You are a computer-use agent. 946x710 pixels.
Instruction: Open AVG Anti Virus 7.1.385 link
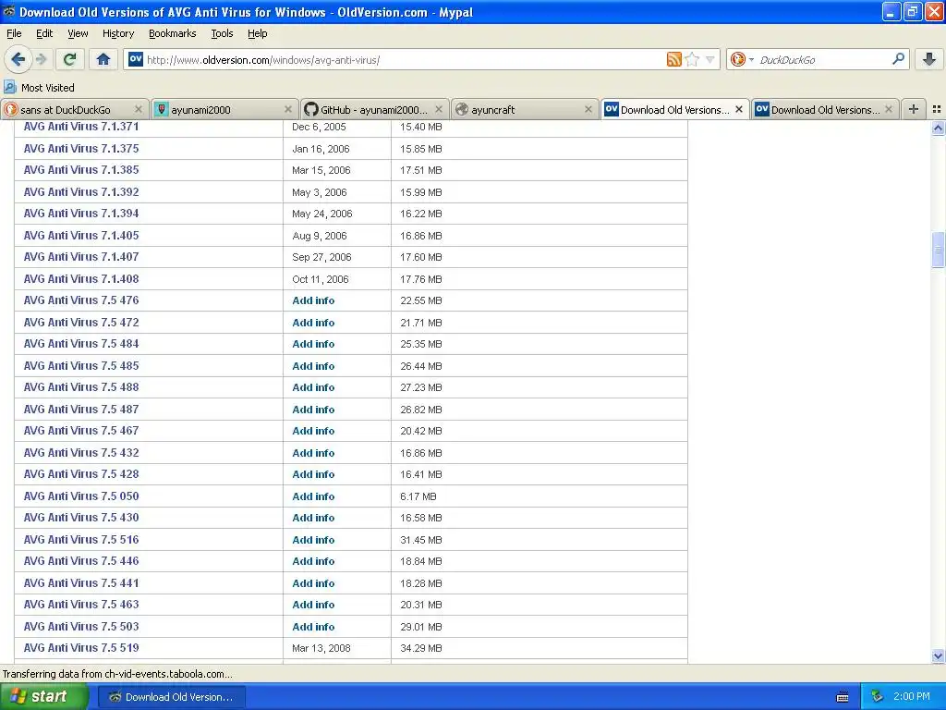point(81,170)
